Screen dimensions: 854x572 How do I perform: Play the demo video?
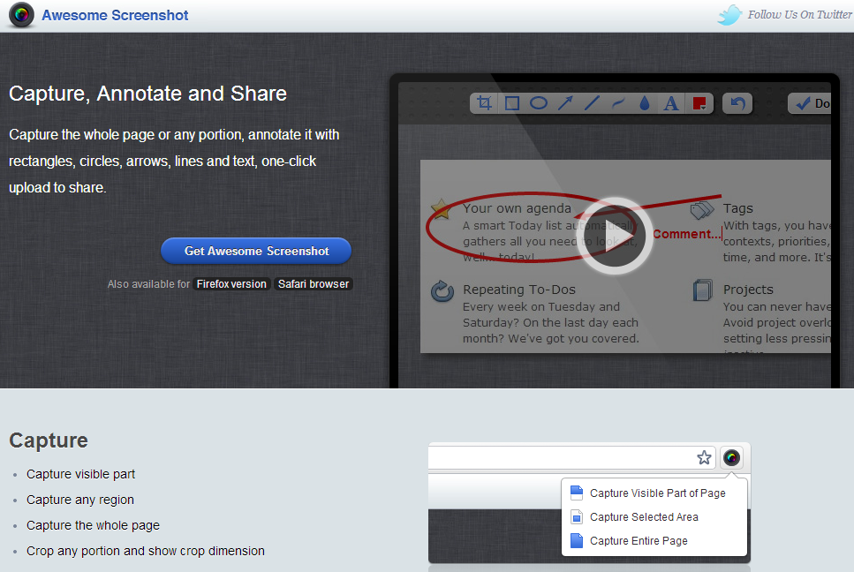point(615,236)
